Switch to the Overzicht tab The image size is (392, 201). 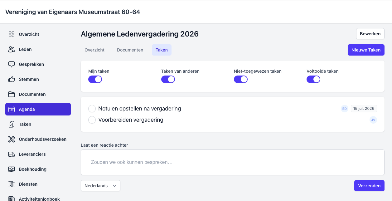[94, 50]
